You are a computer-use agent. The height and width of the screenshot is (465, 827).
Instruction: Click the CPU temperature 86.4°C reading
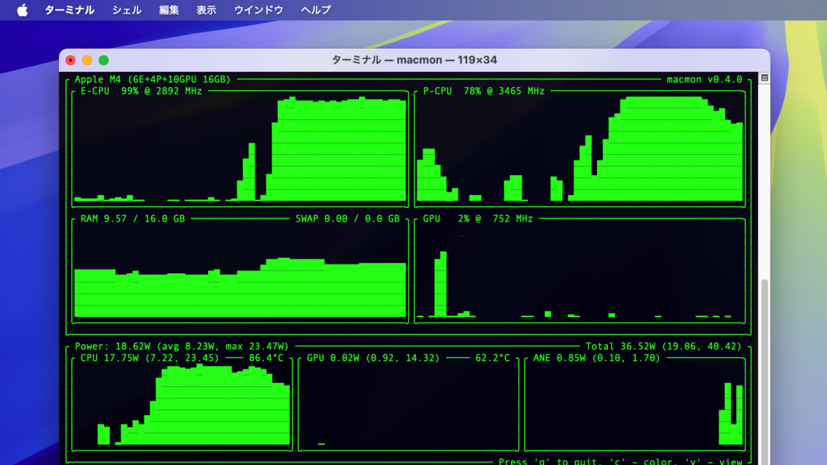coord(266,358)
